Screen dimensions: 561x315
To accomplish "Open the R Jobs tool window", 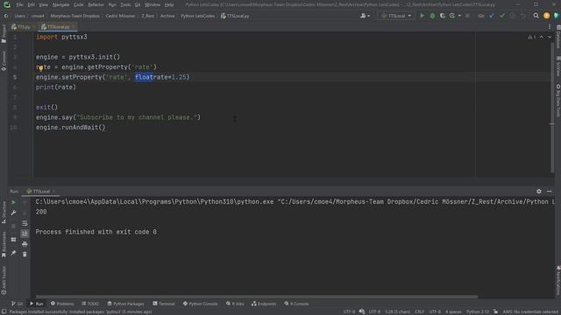I will tap(235, 304).
